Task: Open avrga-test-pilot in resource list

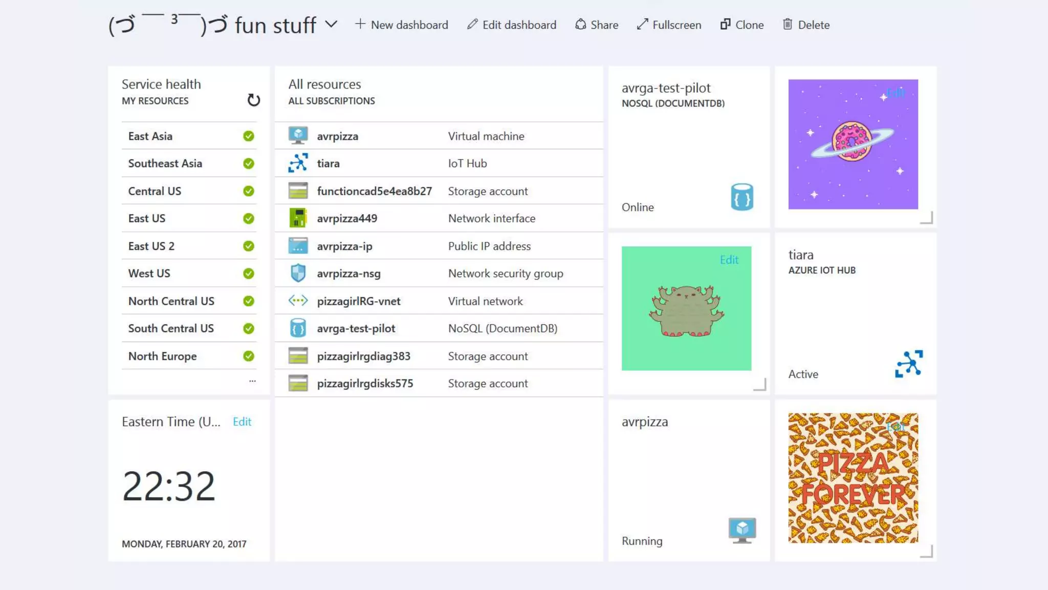Action: [356, 328]
